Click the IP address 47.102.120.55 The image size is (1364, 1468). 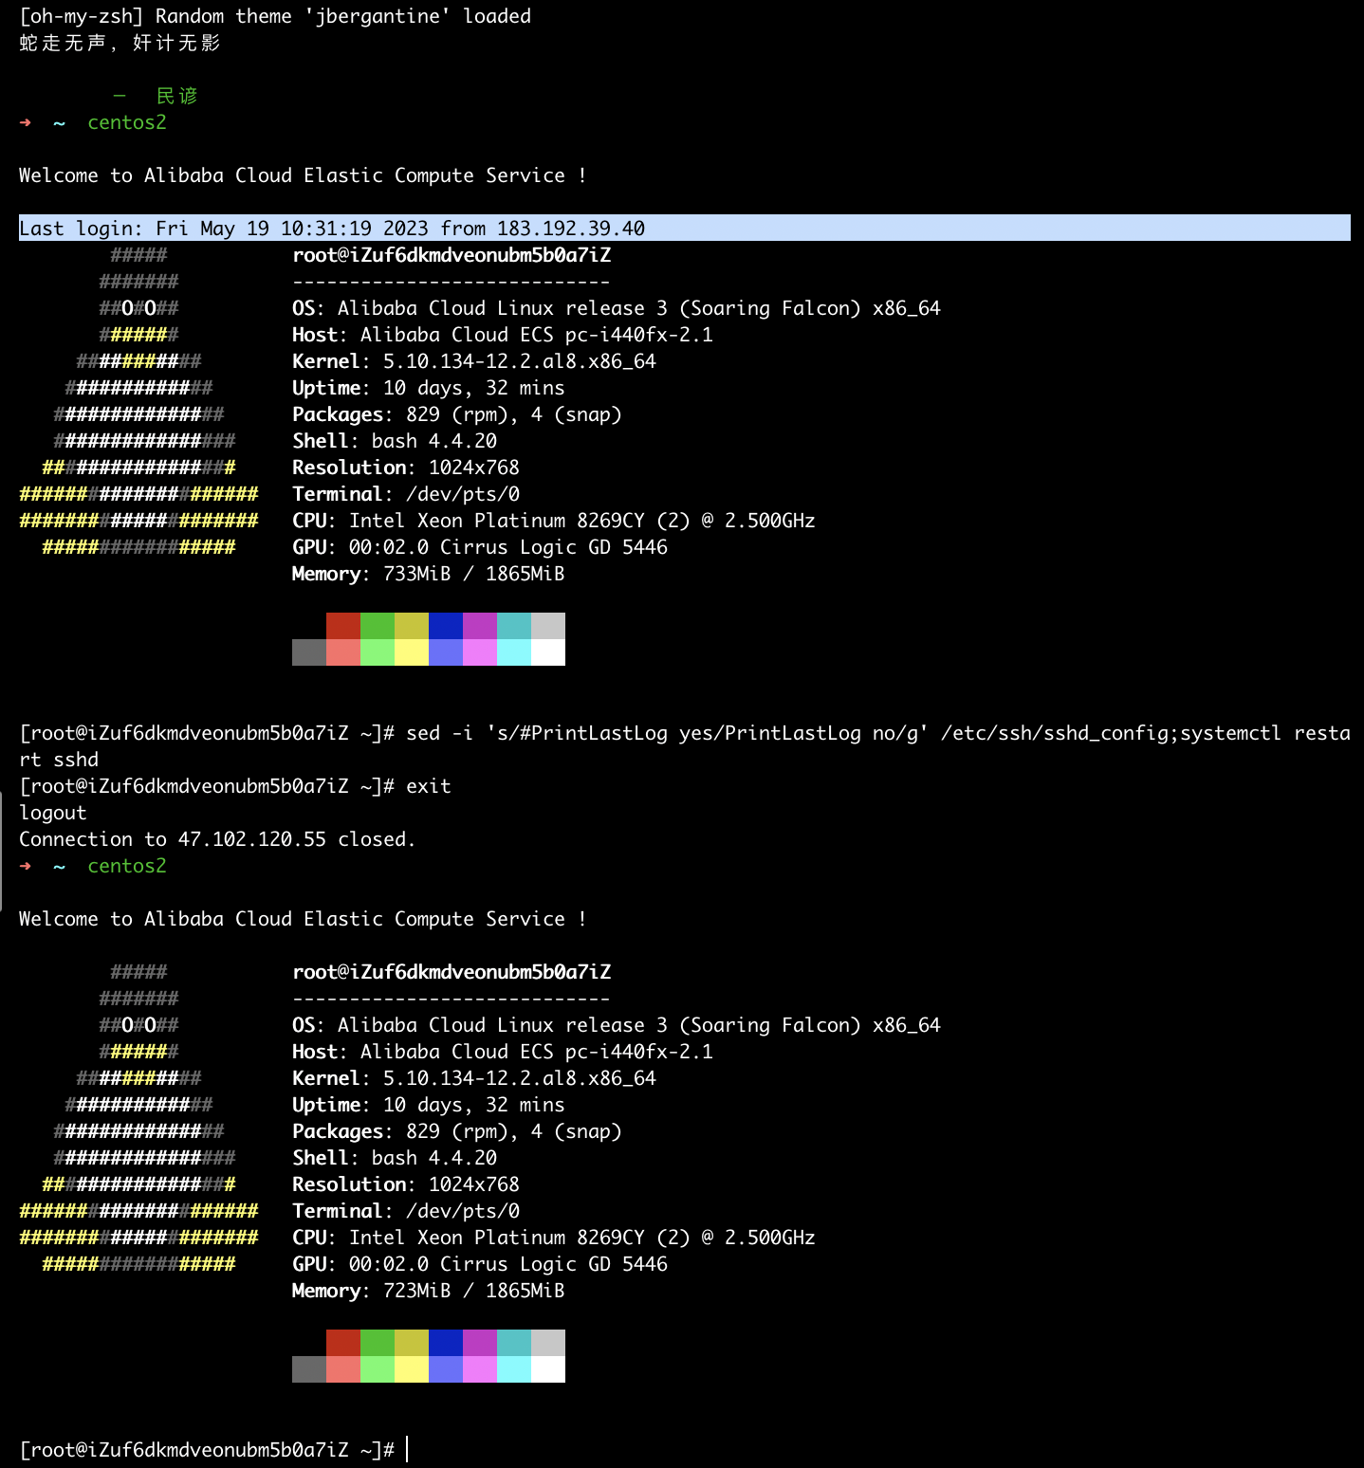(x=251, y=839)
